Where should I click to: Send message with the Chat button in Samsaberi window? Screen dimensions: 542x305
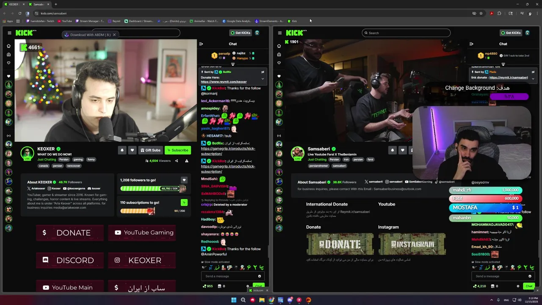point(529,286)
